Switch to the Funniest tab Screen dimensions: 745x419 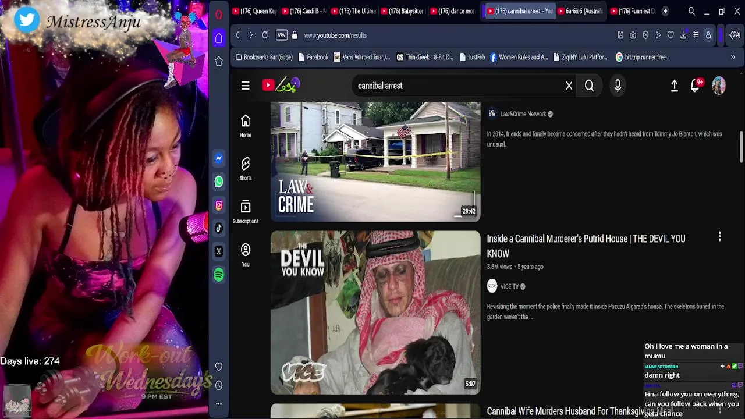pos(632,11)
